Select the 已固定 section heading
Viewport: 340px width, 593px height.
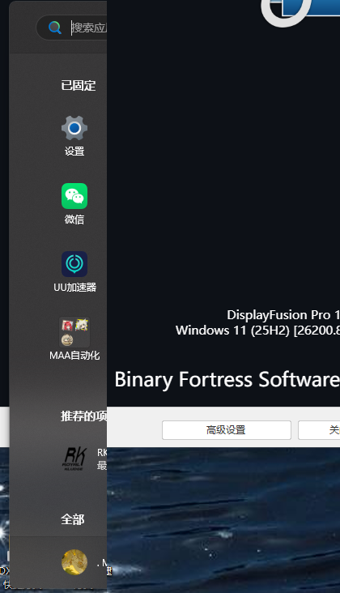[79, 86]
